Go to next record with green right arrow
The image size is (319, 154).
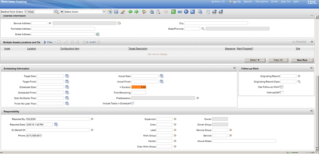(137, 12)
